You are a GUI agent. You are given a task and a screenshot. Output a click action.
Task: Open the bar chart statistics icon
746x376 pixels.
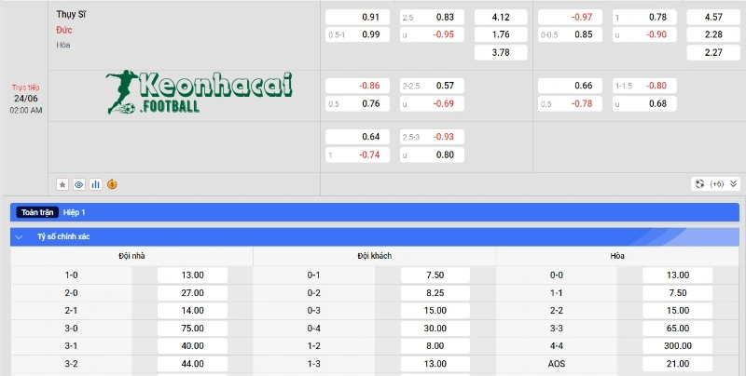click(x=95, y=184)
